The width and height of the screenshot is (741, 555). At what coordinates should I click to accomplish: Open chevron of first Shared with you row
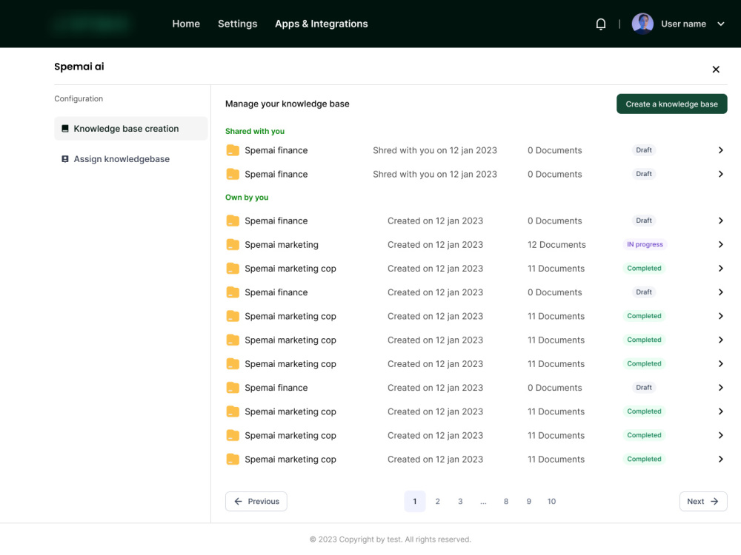(721, 150)
